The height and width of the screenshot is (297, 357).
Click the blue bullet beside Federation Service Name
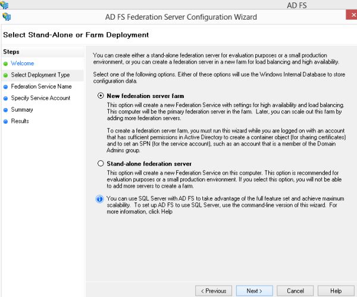pos(5,87)
